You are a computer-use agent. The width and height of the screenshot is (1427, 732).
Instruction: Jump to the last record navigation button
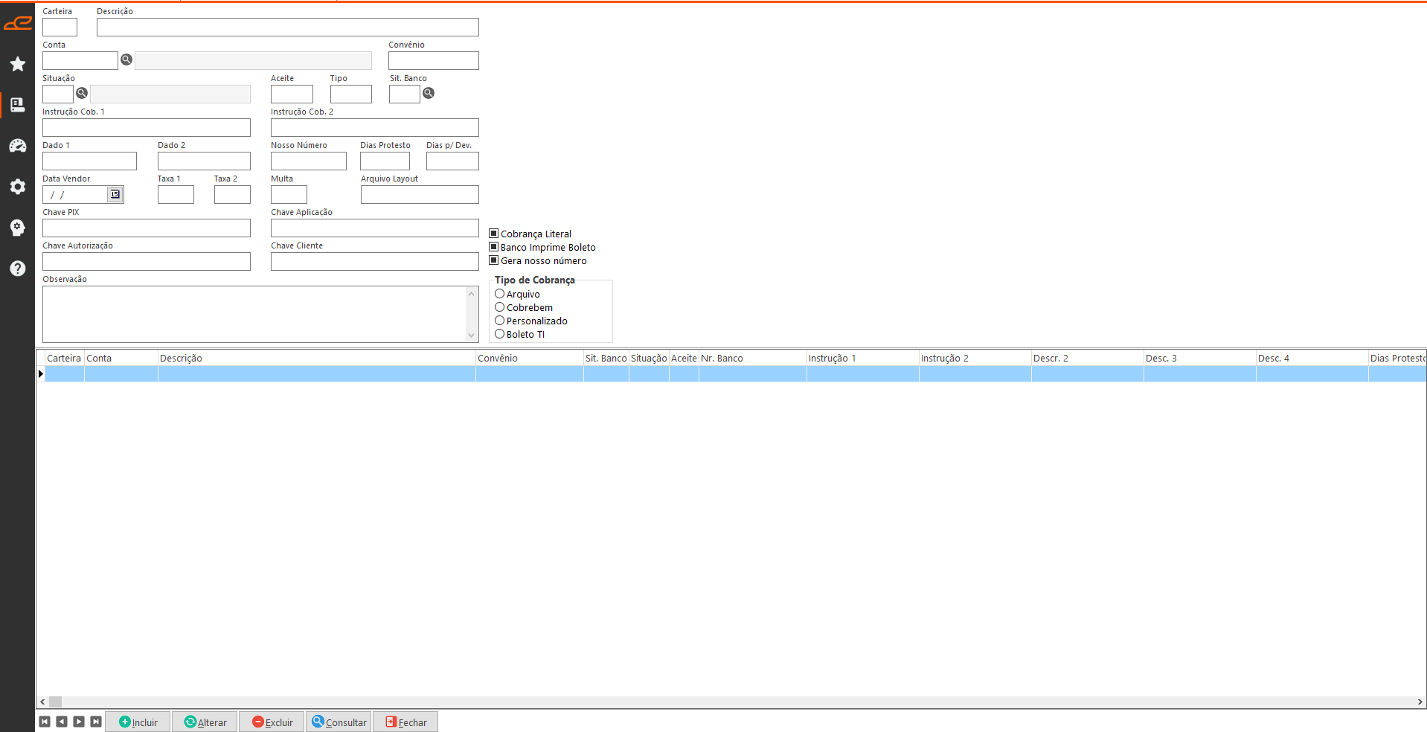(x=96, y=722)
